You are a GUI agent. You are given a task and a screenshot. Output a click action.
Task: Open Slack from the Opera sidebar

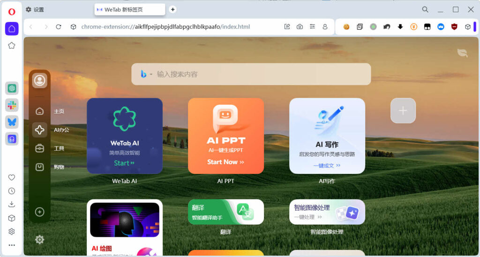[12, 105]
